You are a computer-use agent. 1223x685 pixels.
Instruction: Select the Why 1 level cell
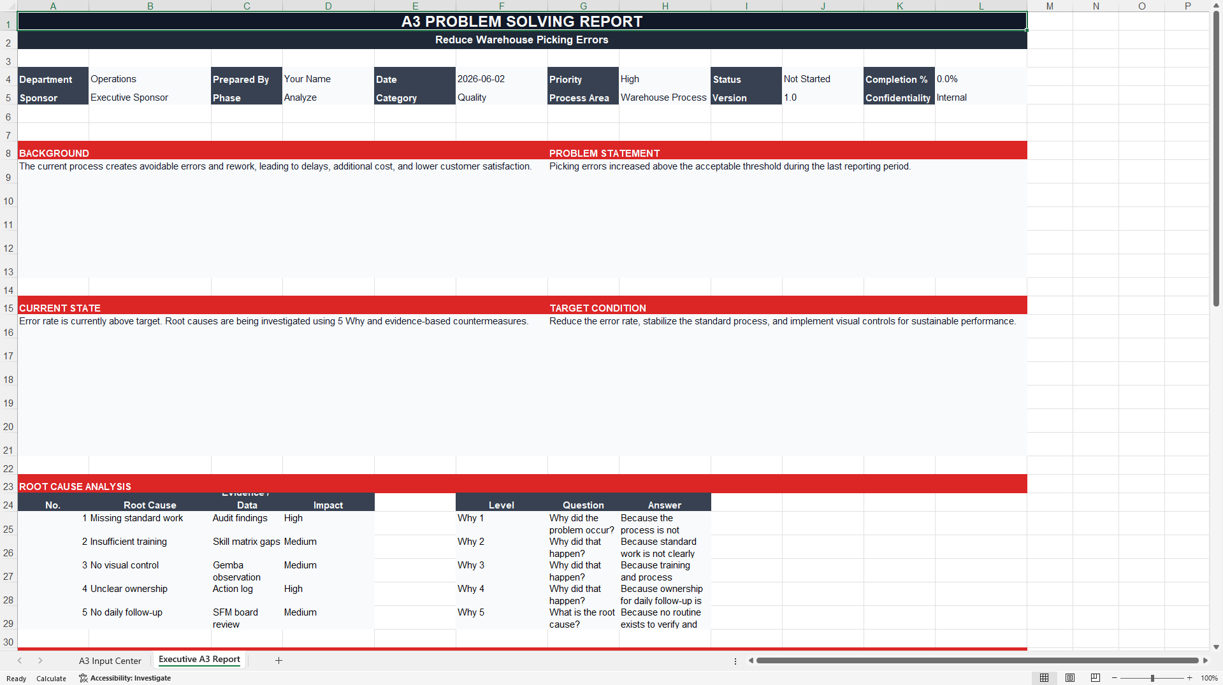[502, 523]
